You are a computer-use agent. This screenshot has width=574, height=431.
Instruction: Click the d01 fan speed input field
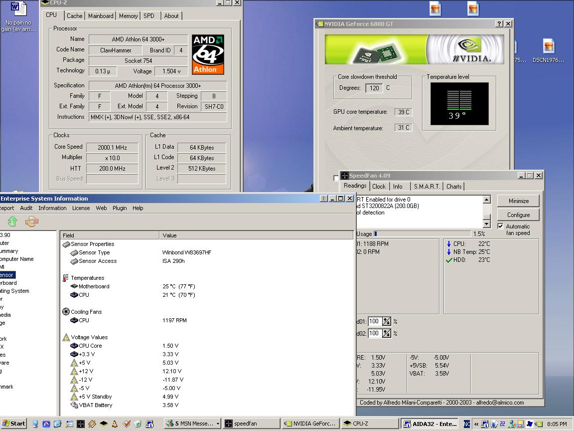point(375,321)
